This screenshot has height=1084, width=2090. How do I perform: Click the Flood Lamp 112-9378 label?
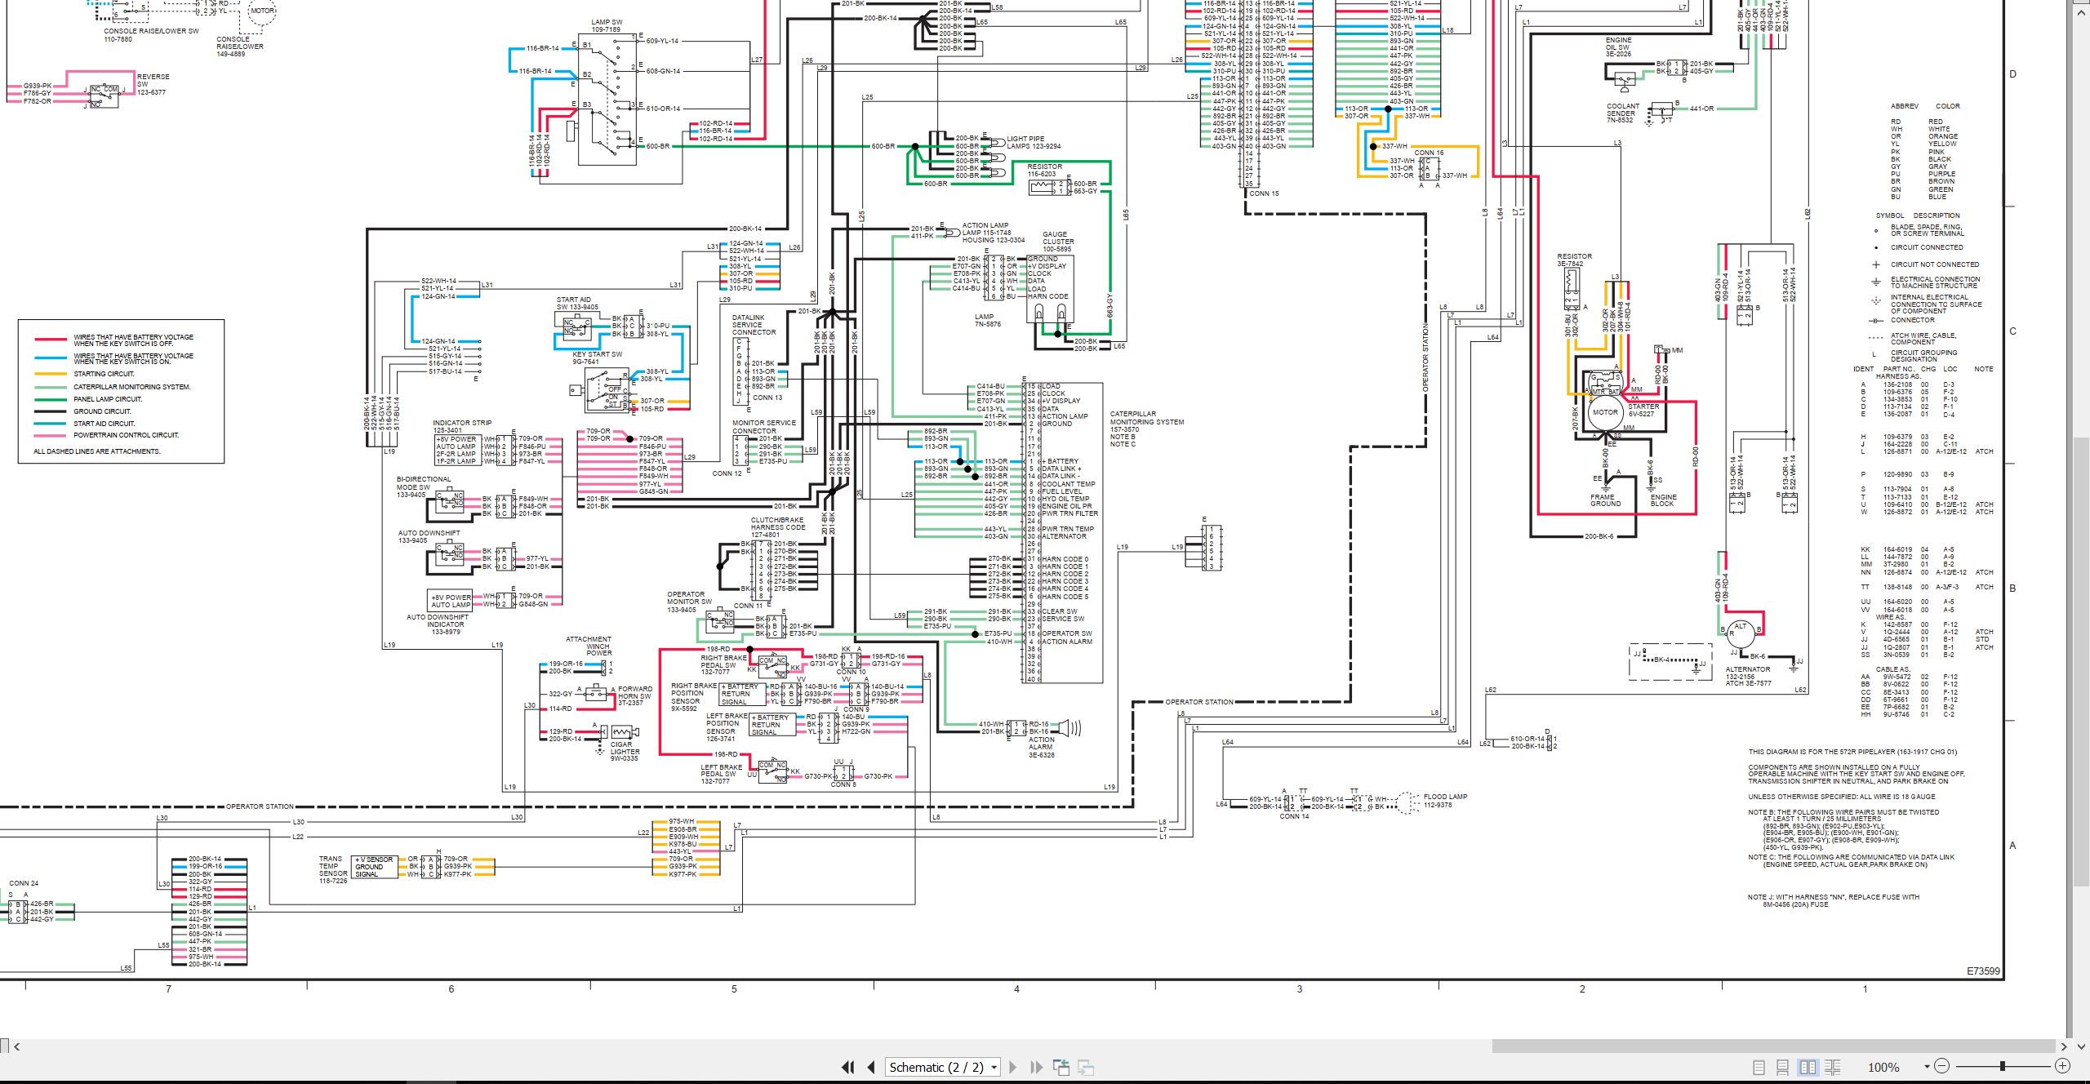pyautogui.click(x=1445, y=800)
